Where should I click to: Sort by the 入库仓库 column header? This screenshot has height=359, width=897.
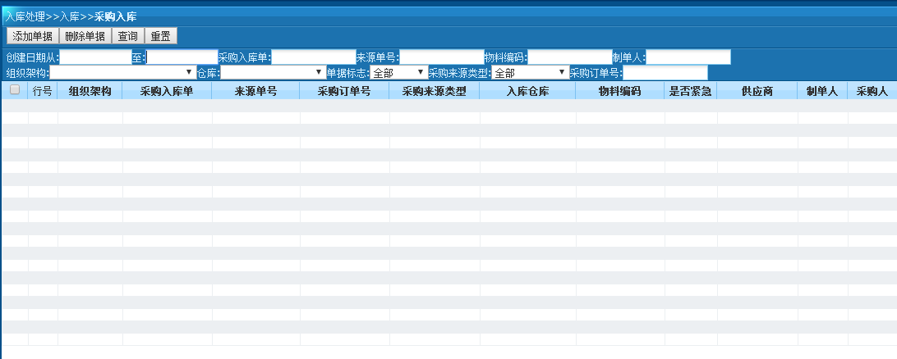527,91
